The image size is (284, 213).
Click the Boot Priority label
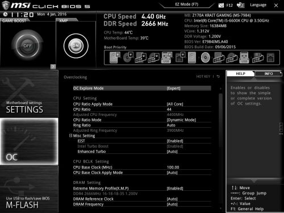[115, 47]
